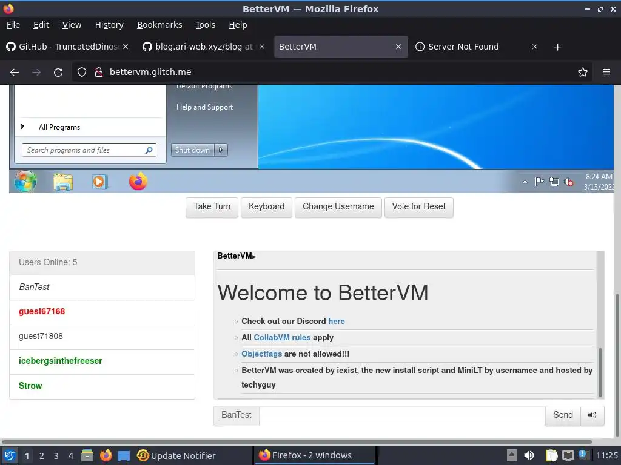Open the host desktop application menu icon
Viewport: 621px width, 465px height.
[x=8, y=456]
